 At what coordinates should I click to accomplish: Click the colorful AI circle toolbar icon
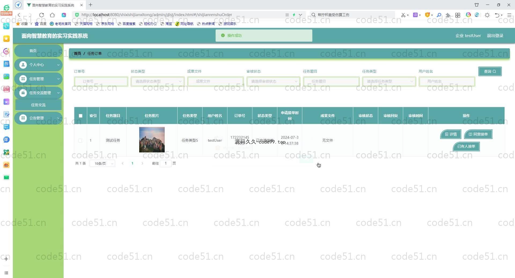(x=468, y=15)
